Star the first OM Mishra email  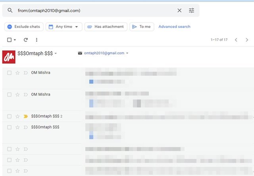coord(17,73)
